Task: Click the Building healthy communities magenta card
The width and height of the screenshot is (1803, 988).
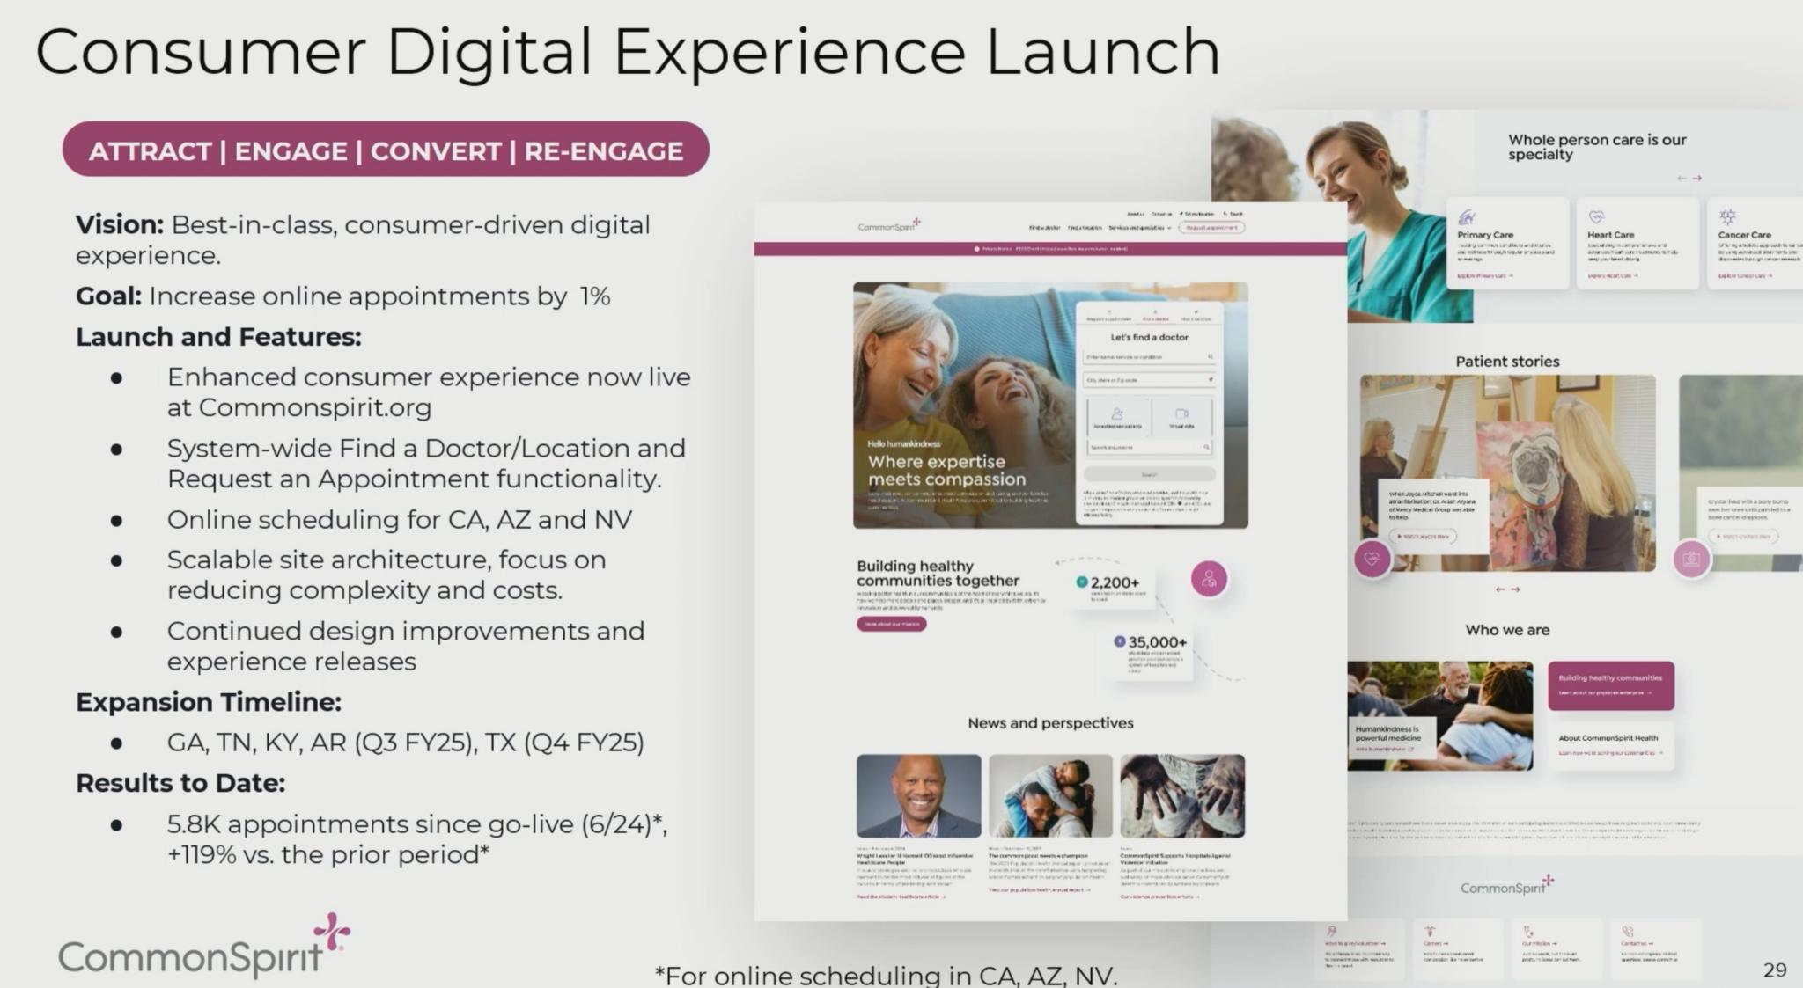Action: pyautogui.click(x=1610, y=684)
